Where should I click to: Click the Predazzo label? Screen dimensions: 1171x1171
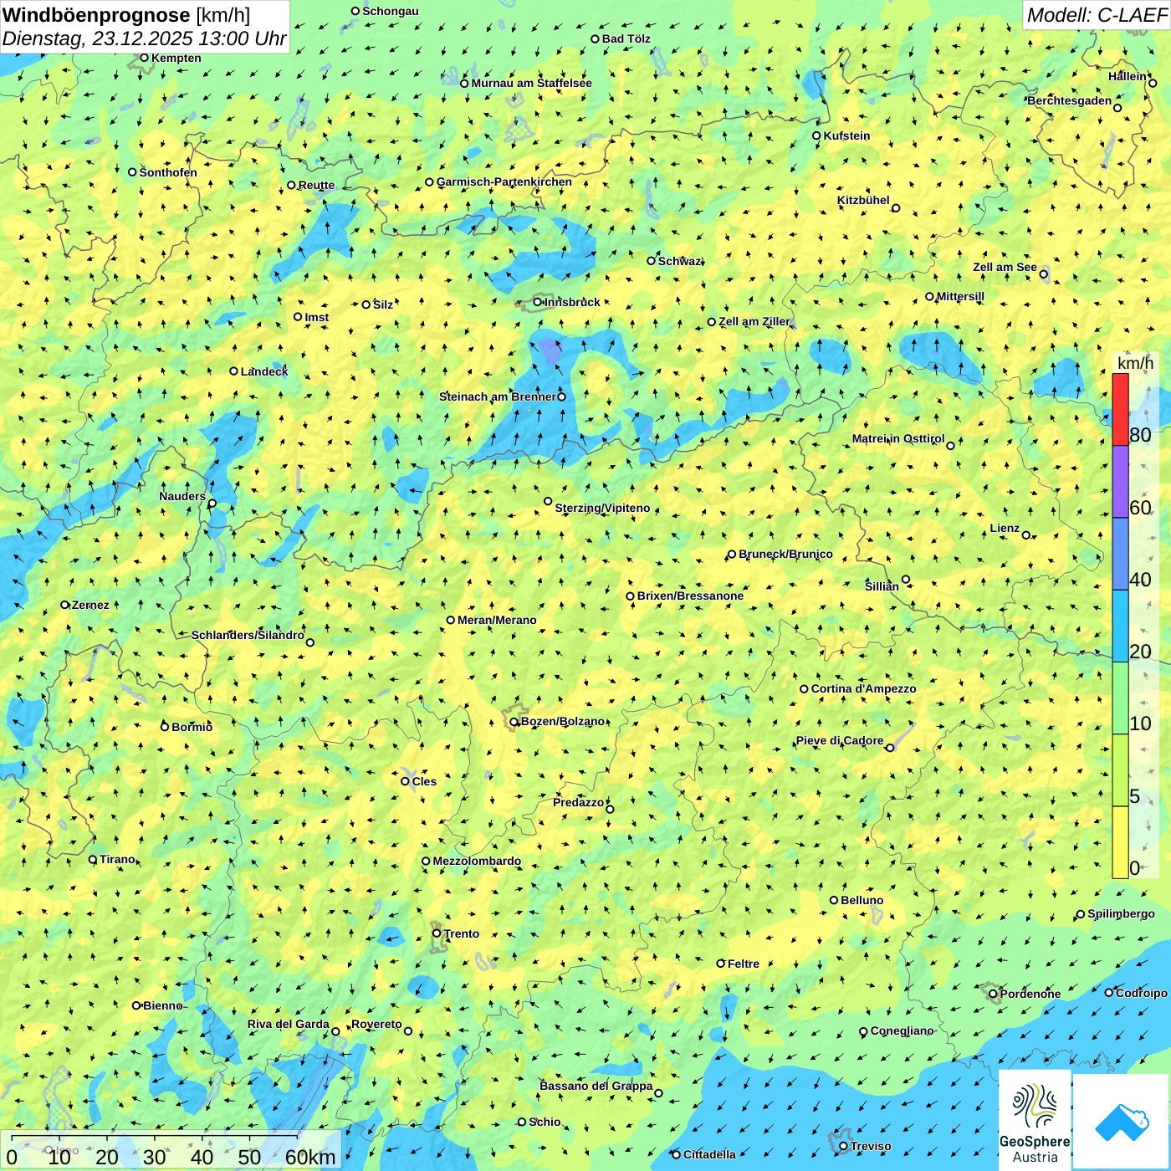[578, 802]
